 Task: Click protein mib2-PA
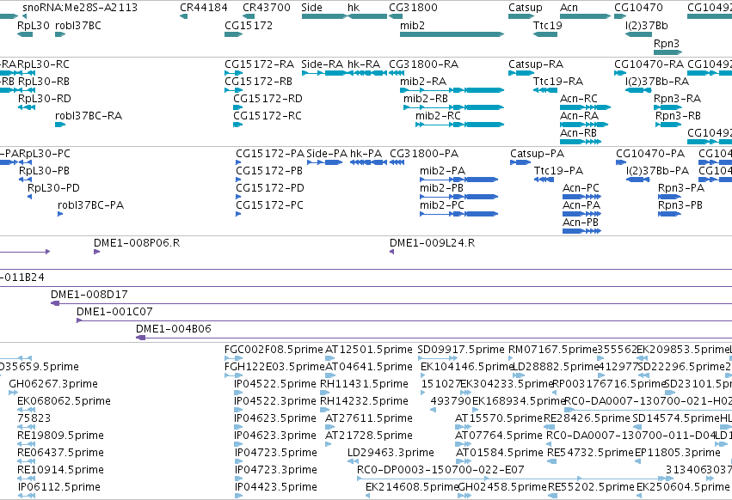pos(443,171)
